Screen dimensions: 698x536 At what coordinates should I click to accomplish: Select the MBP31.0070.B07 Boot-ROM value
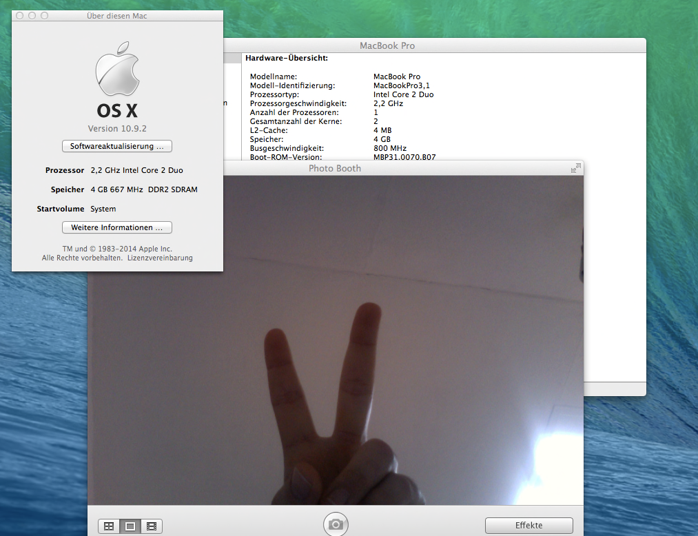click(404, 156)
